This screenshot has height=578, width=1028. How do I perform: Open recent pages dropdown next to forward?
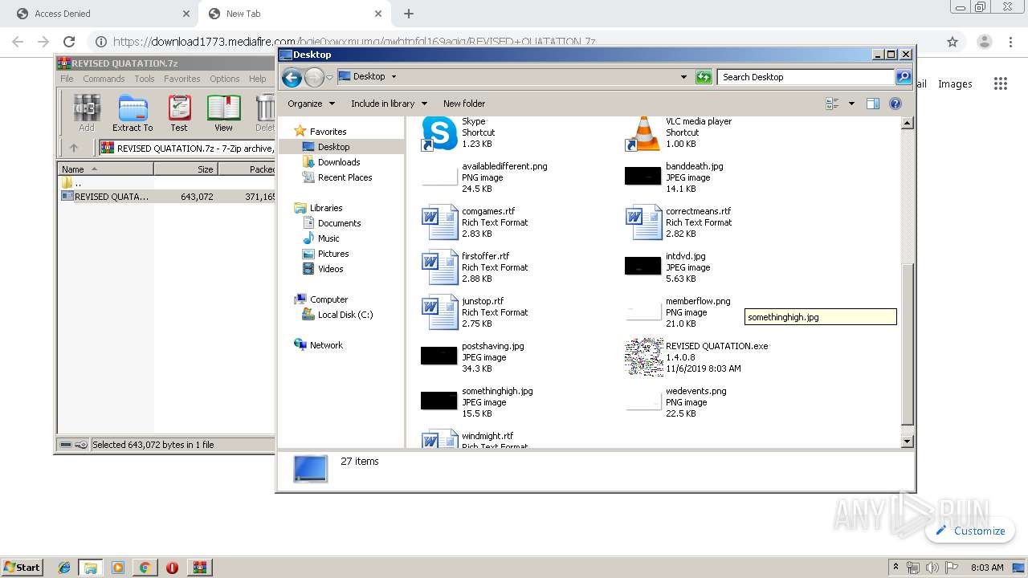pos(329,78)
